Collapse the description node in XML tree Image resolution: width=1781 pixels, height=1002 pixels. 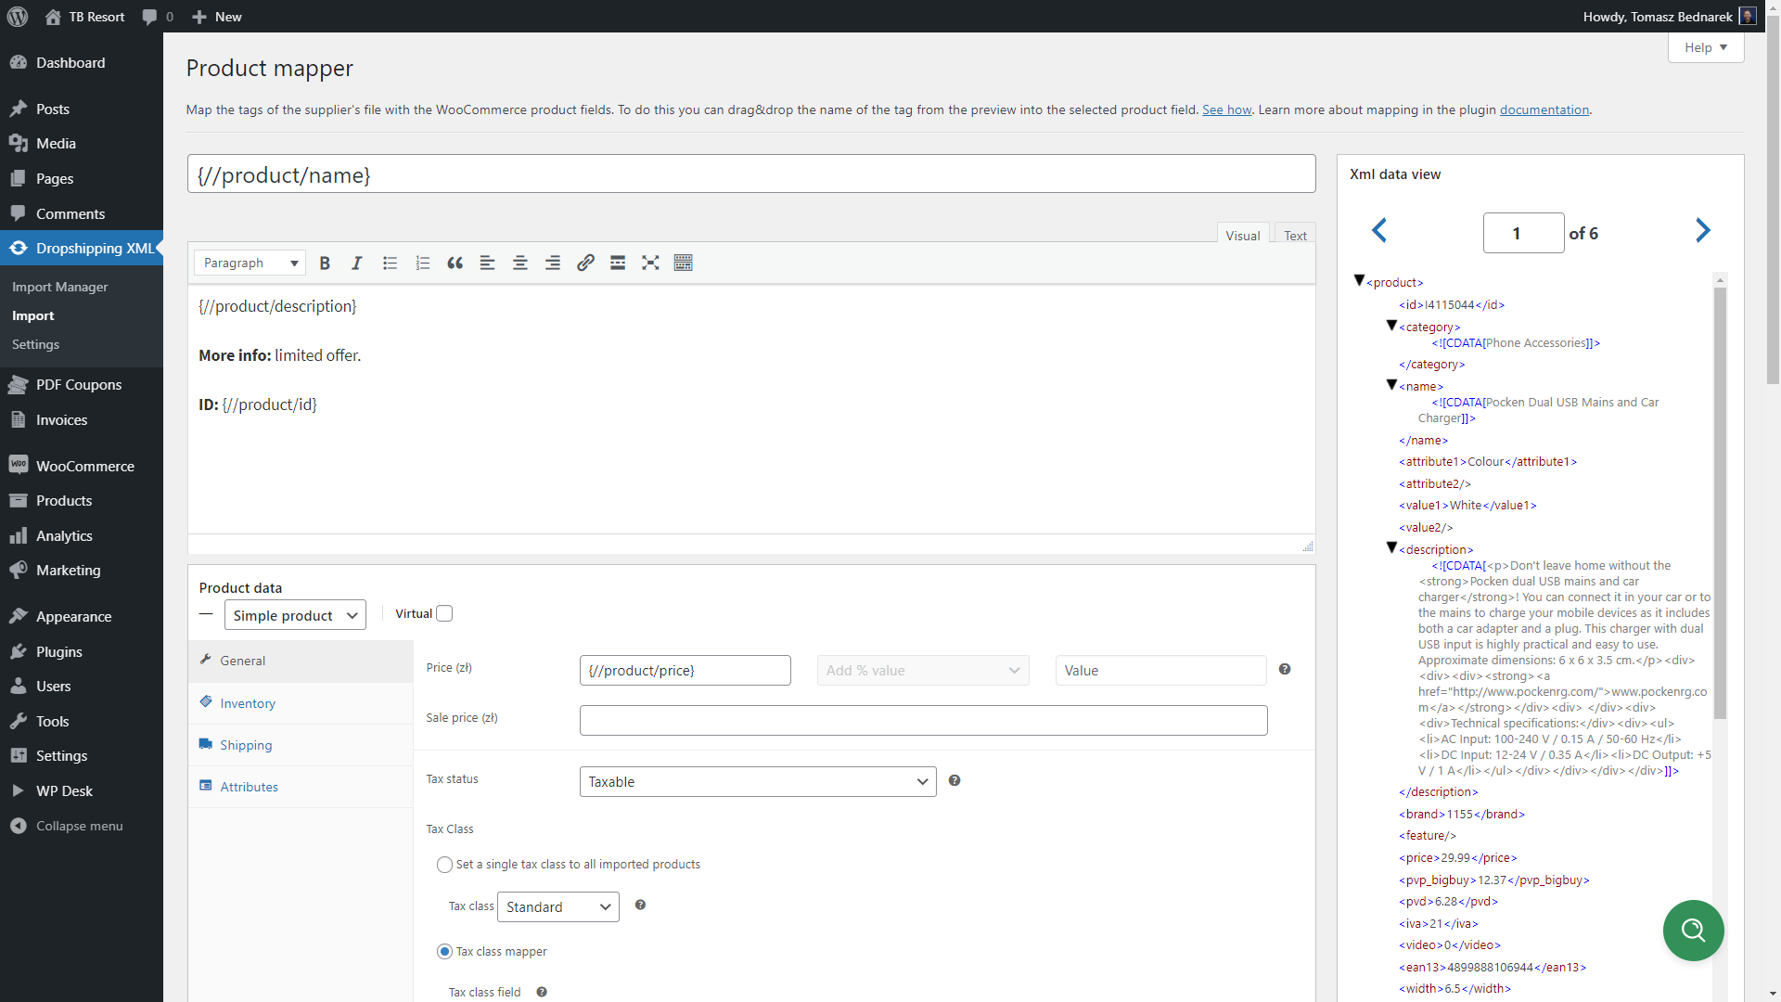(x=1391, y=548)
